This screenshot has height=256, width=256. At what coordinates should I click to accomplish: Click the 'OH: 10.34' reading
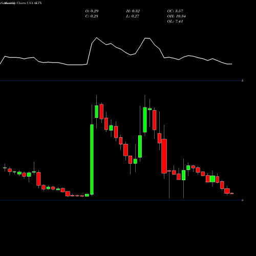click(x=177, y=16)
